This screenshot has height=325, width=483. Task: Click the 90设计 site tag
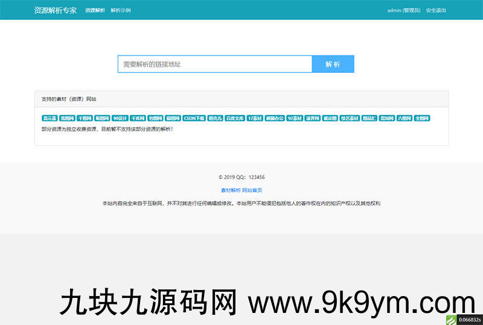(x=120, y=118)
